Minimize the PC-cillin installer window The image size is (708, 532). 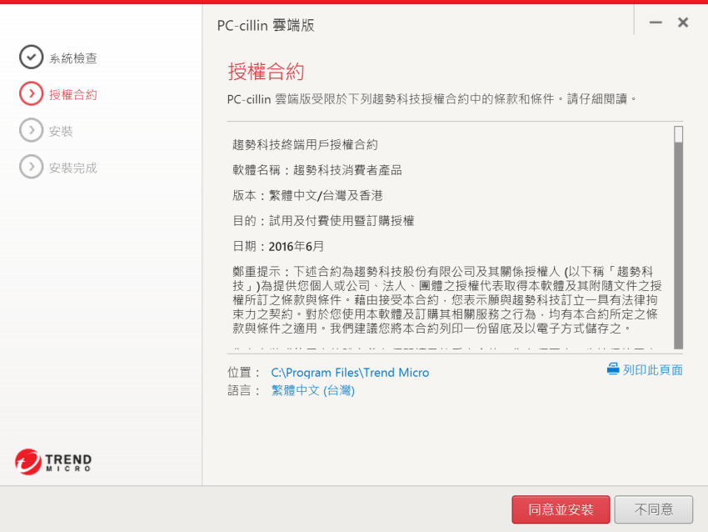tap(656, 23)
